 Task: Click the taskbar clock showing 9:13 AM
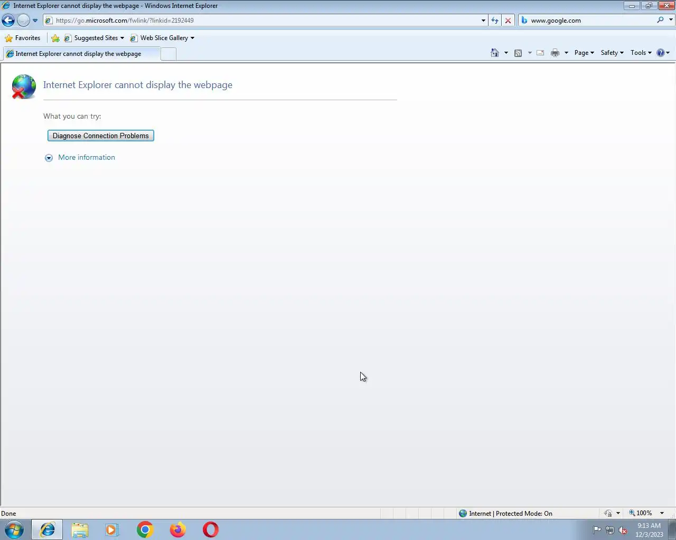click(649, 530)
